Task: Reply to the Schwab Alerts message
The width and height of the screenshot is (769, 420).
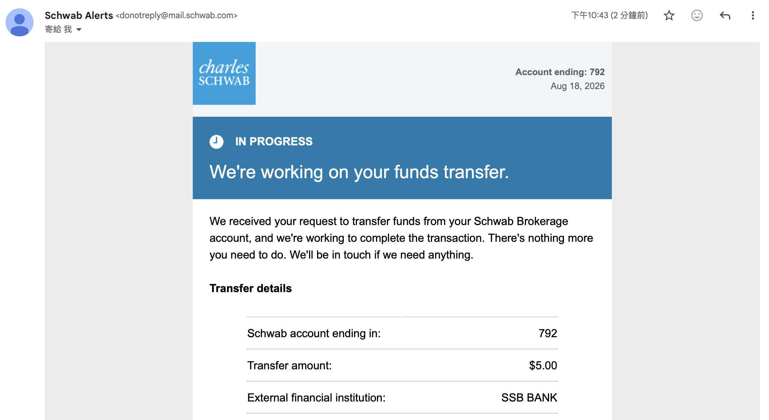Action: pyautogui.click(x=725, y=15)
